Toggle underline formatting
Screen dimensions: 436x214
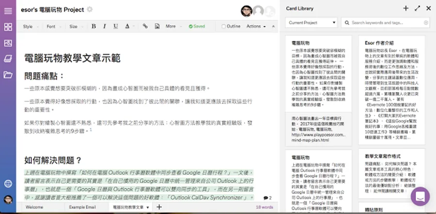116,27
